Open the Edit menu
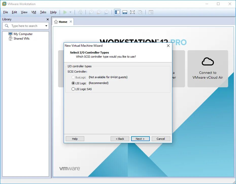The image size is (236, 184). pyautogui.click(x=14, y=12)
